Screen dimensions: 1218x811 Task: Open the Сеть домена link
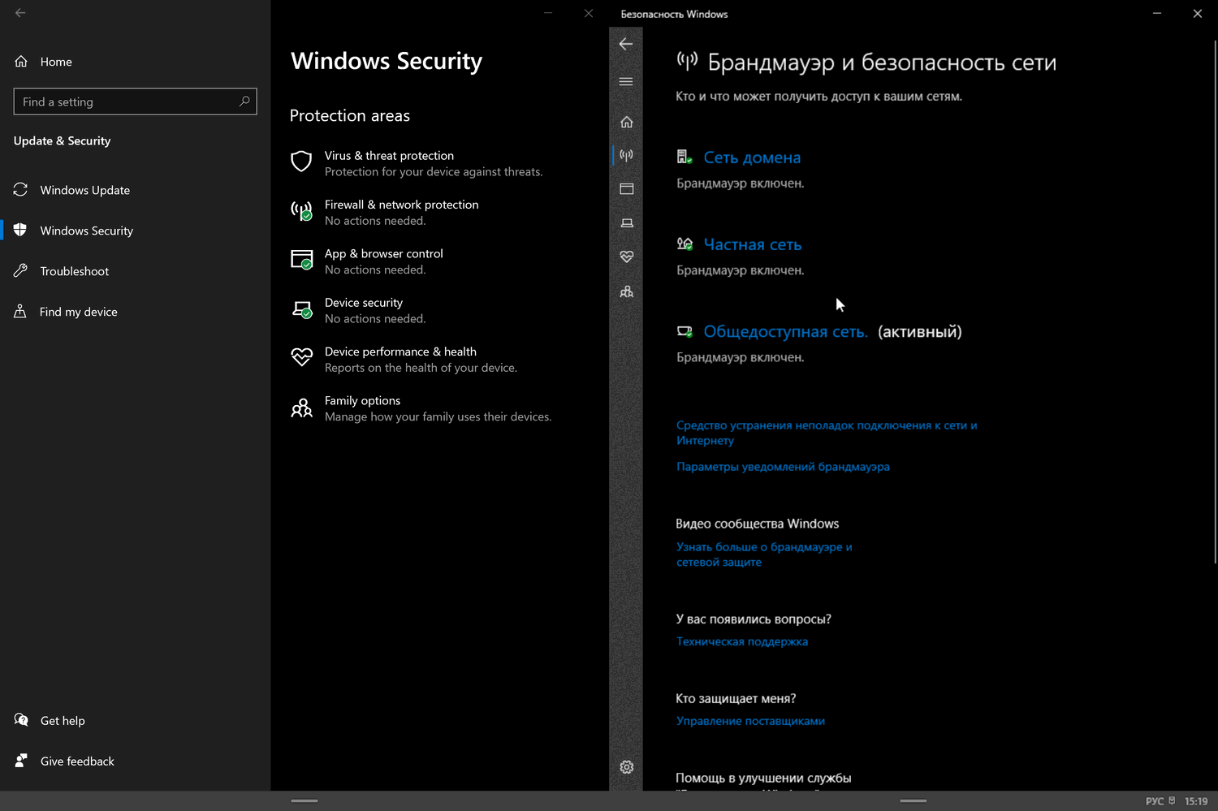(752, 157)
